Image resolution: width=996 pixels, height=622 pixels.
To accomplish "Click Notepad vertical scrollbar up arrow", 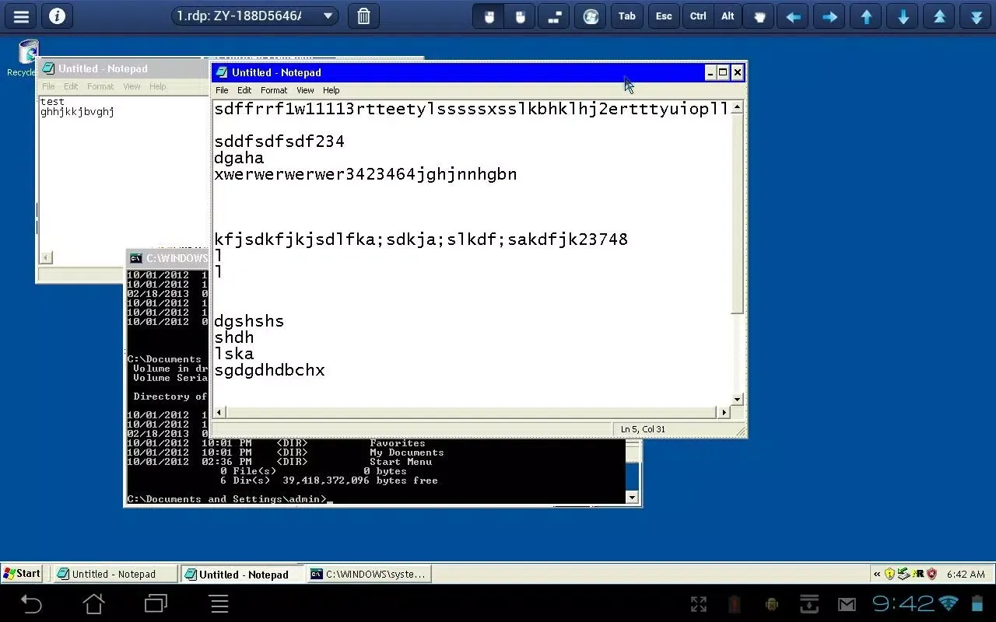I will [738, 107].
